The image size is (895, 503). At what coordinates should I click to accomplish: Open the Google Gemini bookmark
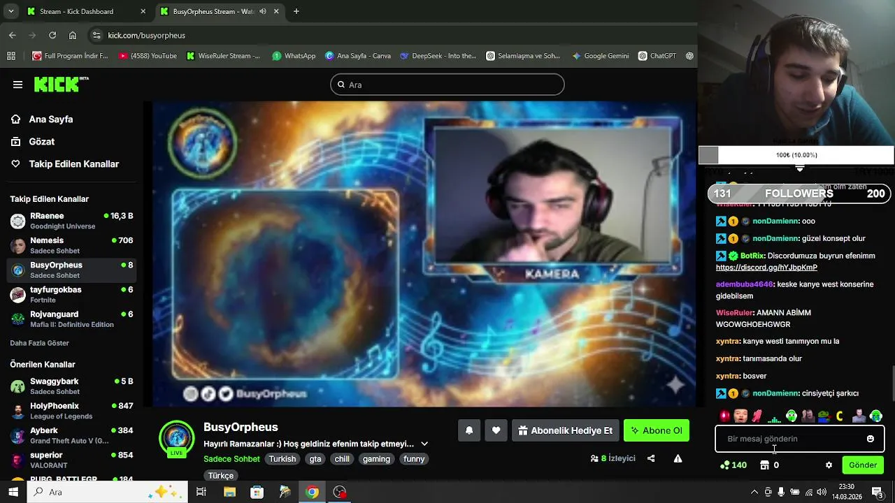click(600, 56)
